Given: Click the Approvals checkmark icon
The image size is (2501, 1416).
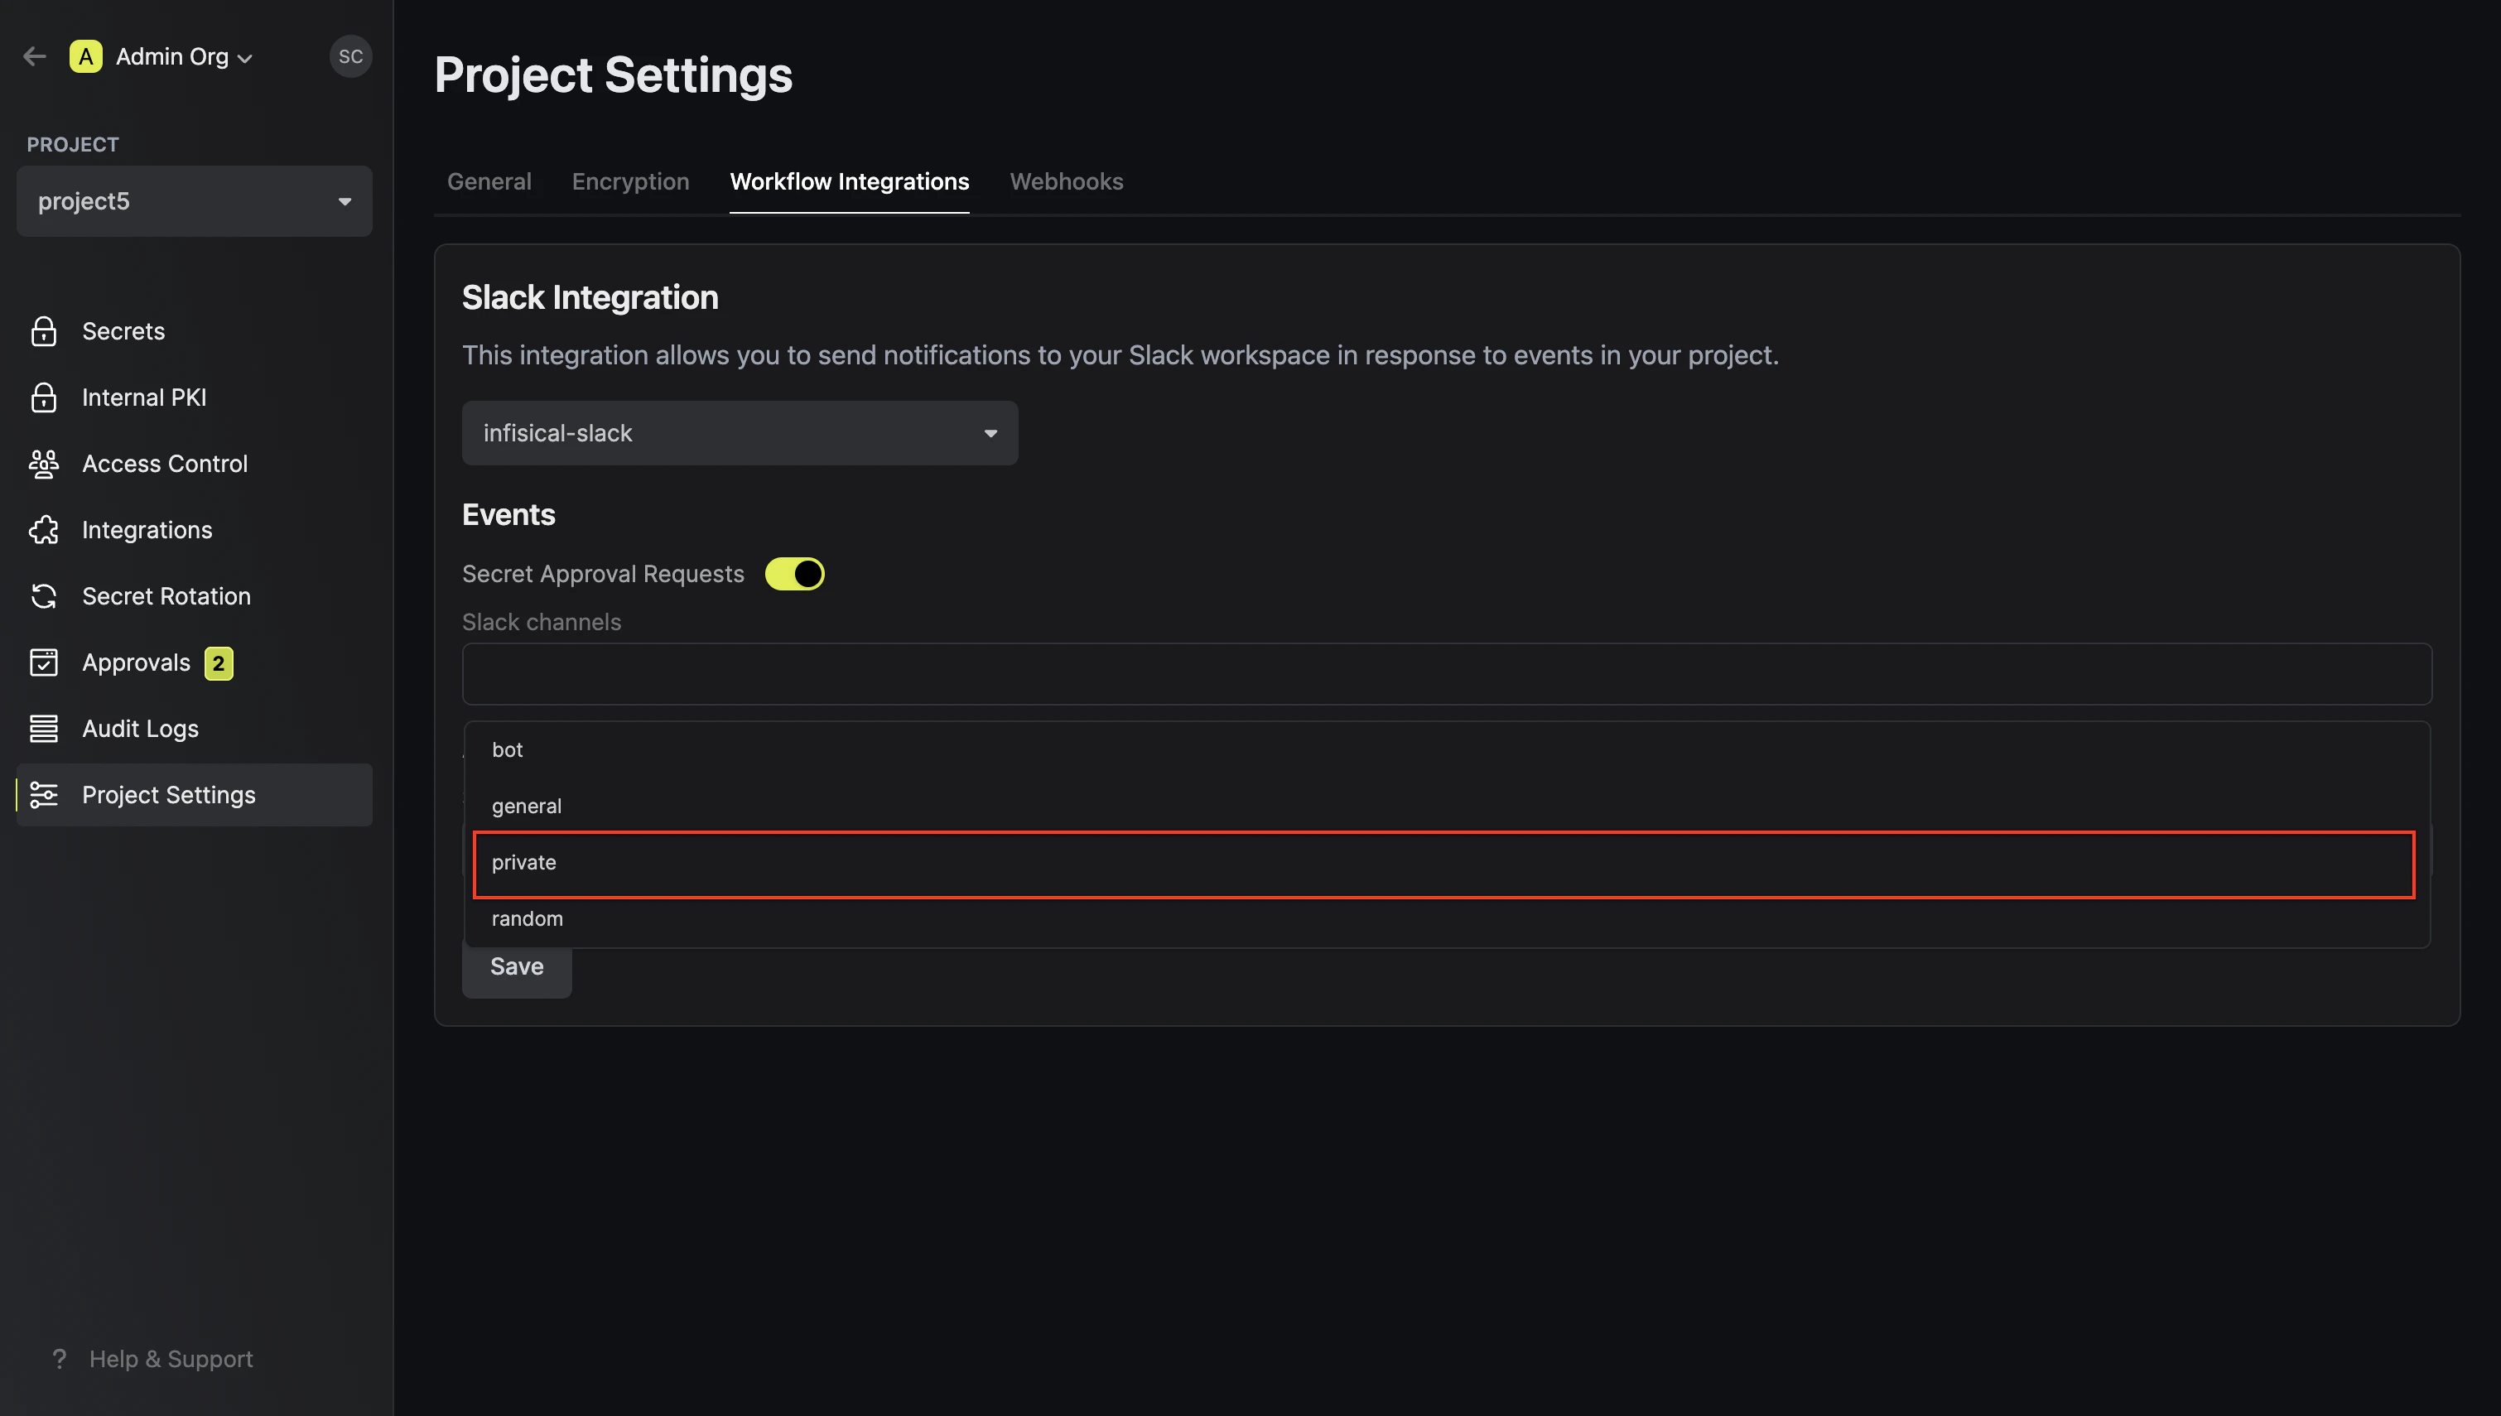Looking at the screenshot, I should [x=44, y=662].
